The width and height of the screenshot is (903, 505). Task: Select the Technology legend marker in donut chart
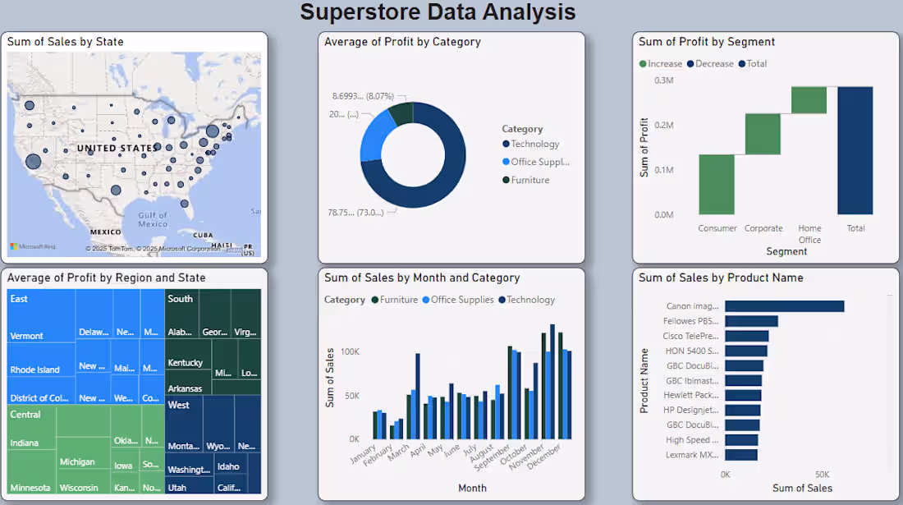click(x=506, y=144)
